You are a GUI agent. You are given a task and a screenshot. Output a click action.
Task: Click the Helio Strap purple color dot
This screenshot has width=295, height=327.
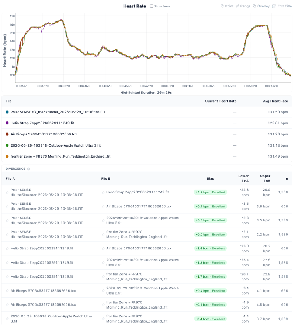tap(7, 123)
